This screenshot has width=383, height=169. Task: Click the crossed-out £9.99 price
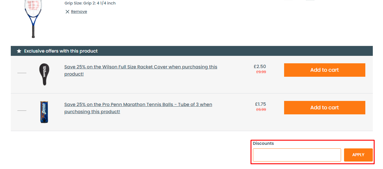click(x=261, y=72)
